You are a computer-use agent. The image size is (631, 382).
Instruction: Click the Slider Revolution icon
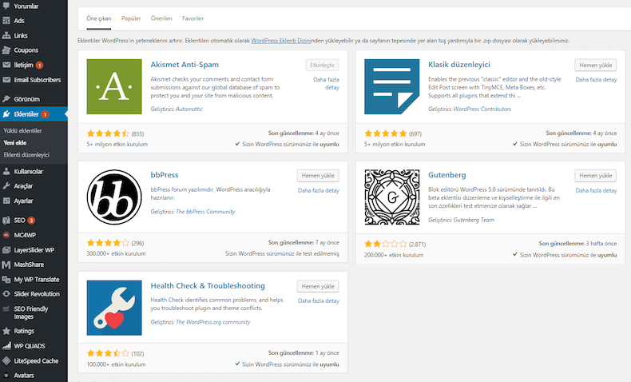(x=6, y=294)
